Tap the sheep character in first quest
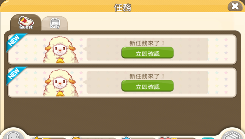 (60, 50)
